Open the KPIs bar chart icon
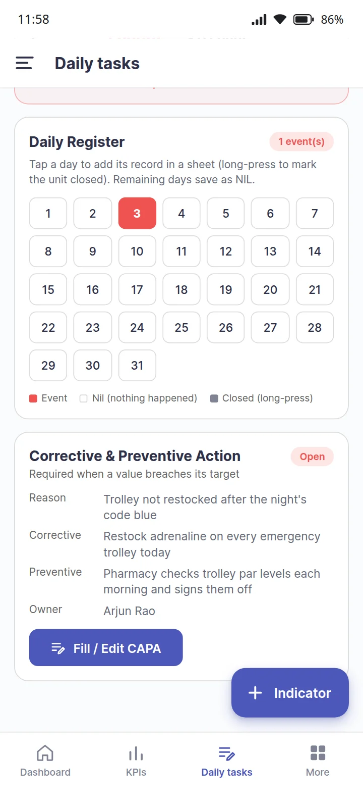The width and height of the screenshot is (363, 808). 136,753
